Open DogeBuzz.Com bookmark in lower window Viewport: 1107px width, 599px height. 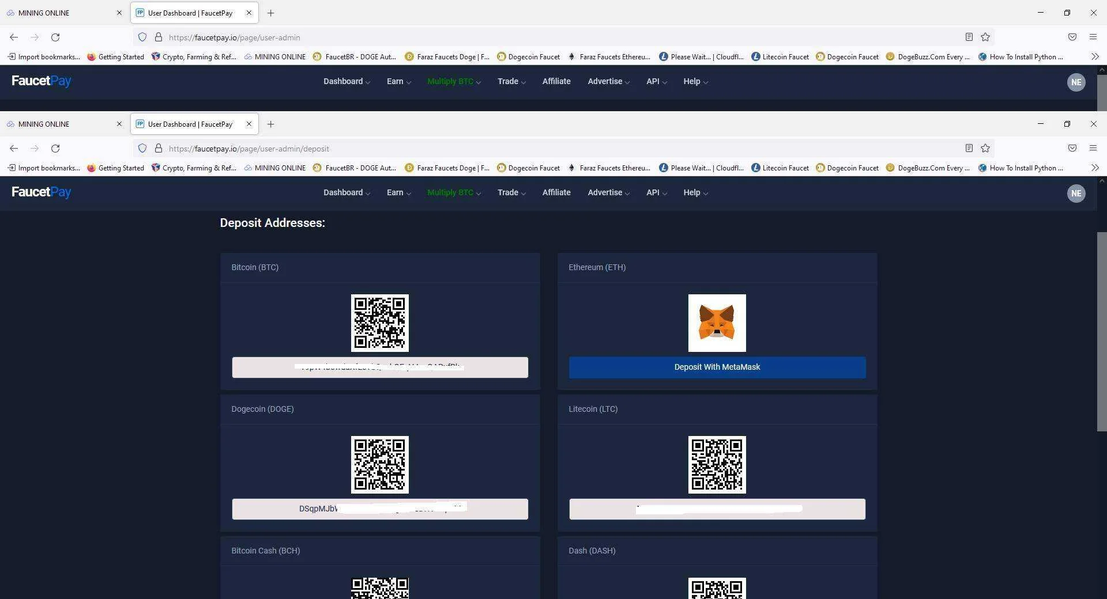click(927, 168)
